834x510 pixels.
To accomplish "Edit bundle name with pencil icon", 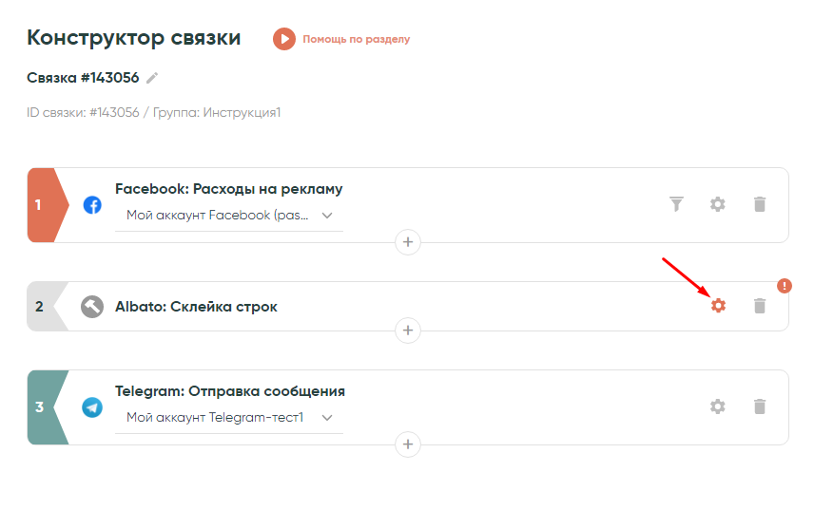I will click(x=152, y=78).
